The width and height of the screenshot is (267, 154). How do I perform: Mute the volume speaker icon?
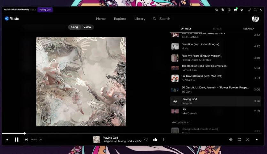click(231, 139)
